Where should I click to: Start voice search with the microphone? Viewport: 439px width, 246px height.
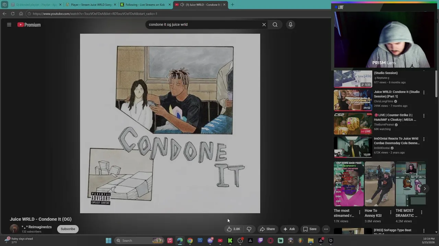[x=290, y=25]
